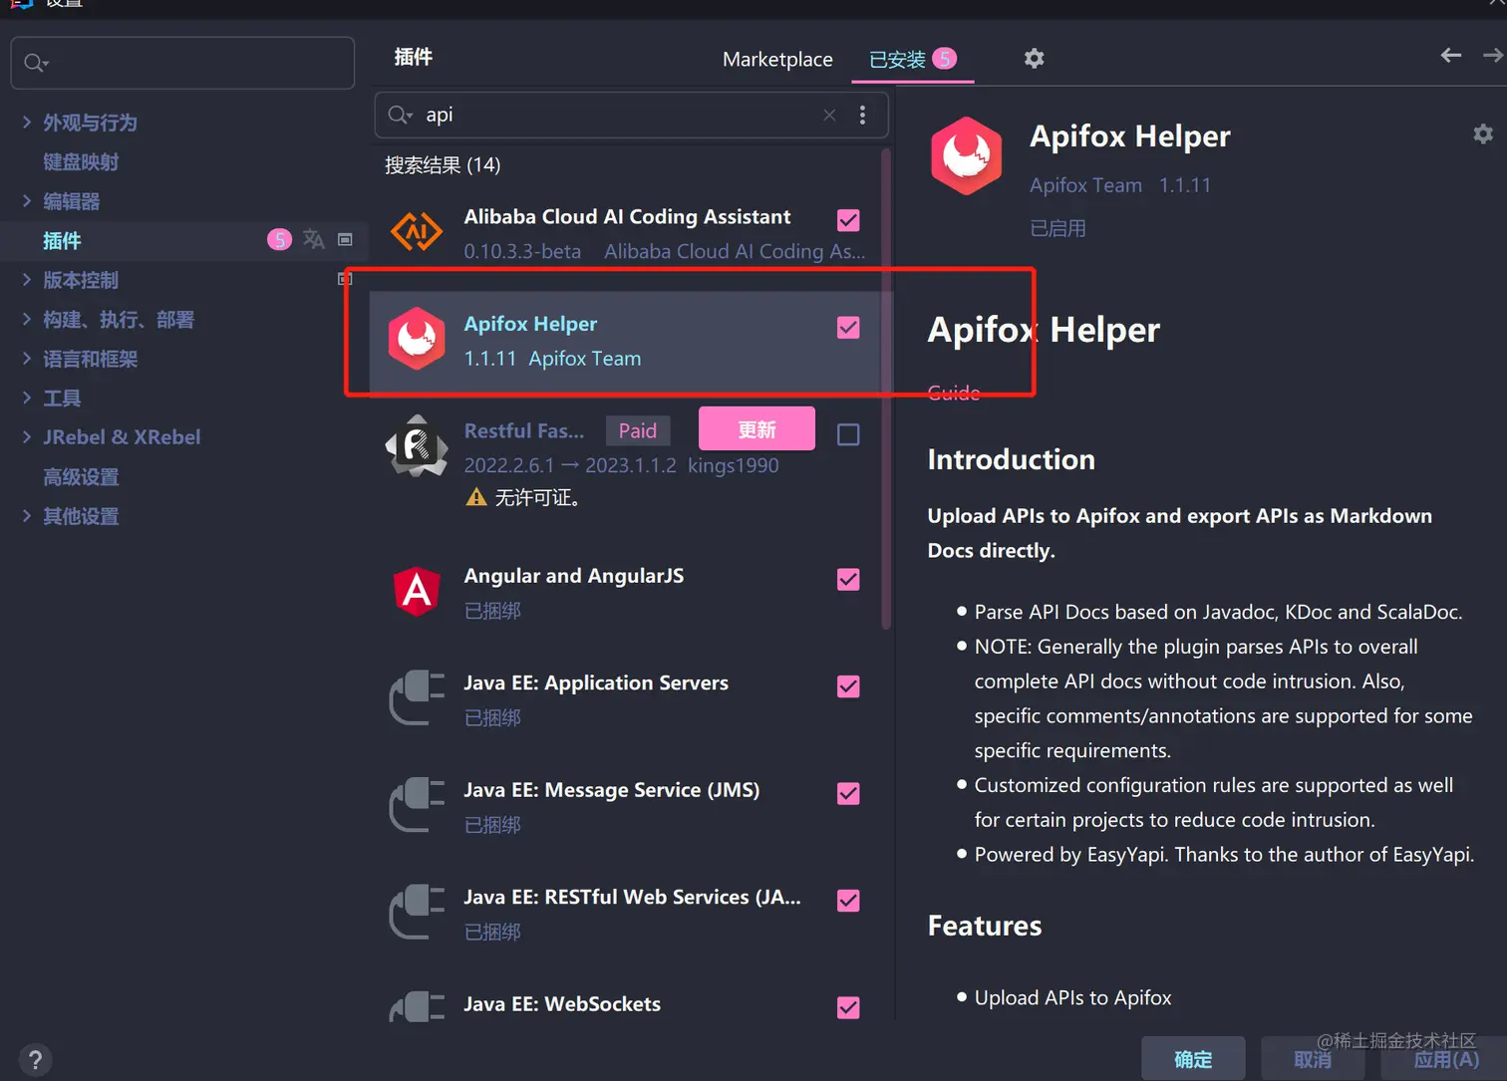Open the Apifox Helper detail gear menu
The height and width of the screenshot is (1081, 1507).
tap(1483, 134)
